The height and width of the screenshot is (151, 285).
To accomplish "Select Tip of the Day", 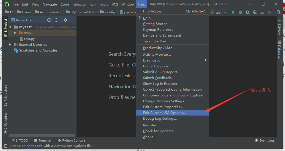I will 172,41.
